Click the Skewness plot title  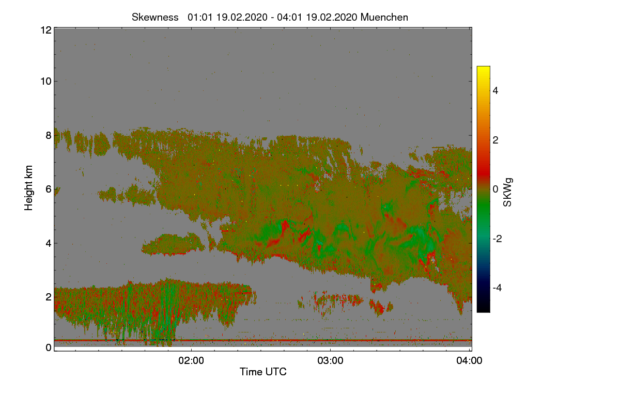click(x=270, y=17)
